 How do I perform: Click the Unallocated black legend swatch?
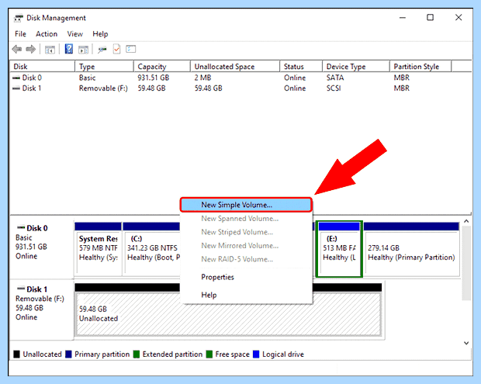pos(16,355)
